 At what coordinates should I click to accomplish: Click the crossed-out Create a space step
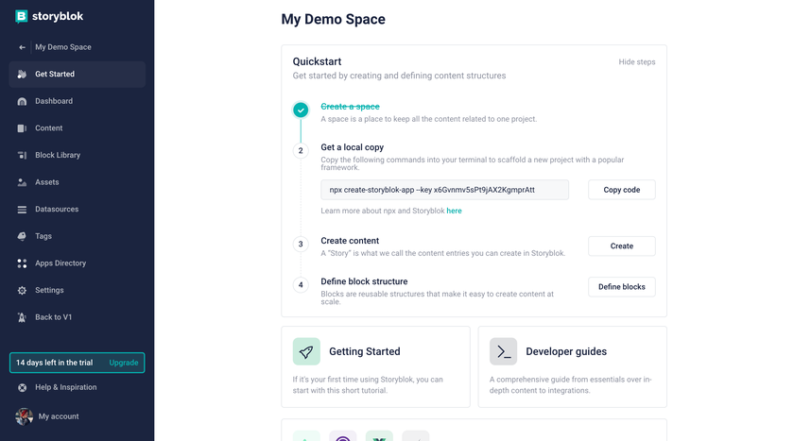tap(350, 107)
